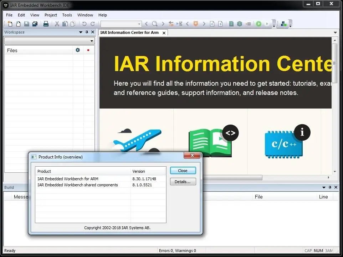
Task: Close the IAR Information Center tab
Action: pos(164,33)
